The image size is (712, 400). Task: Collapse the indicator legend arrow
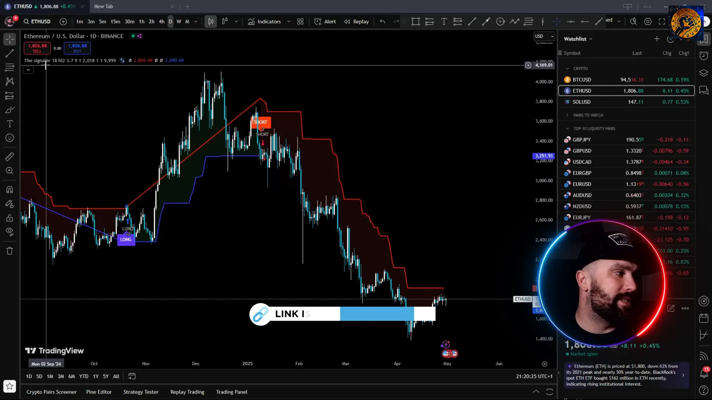click(x=28, y=70)
